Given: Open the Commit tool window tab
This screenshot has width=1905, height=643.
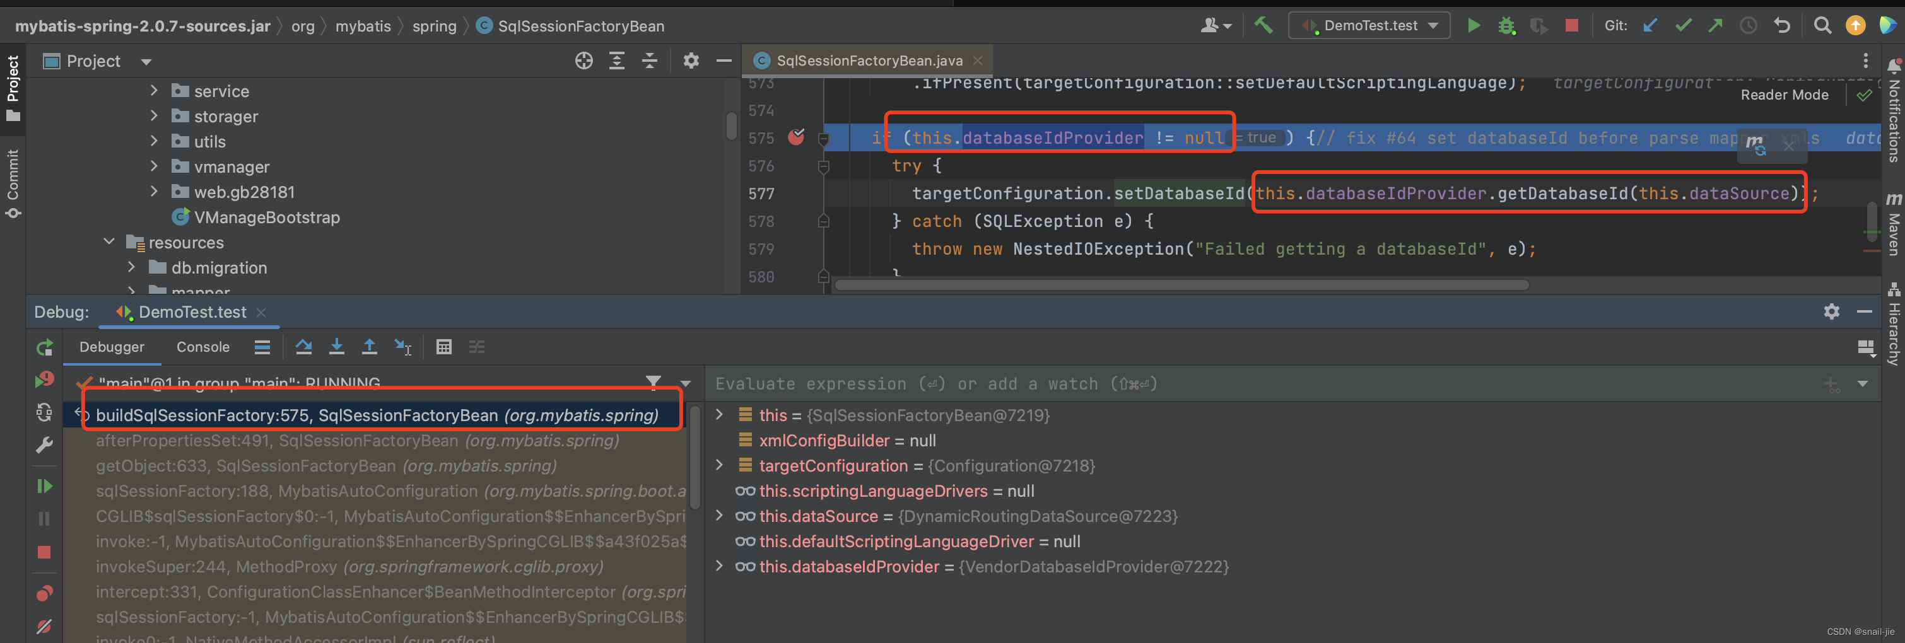Looking at the screenshot, I should tap(13, 184).
